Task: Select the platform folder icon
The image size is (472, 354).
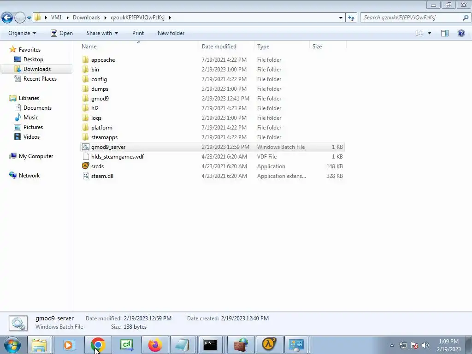Action: [85, 127]
